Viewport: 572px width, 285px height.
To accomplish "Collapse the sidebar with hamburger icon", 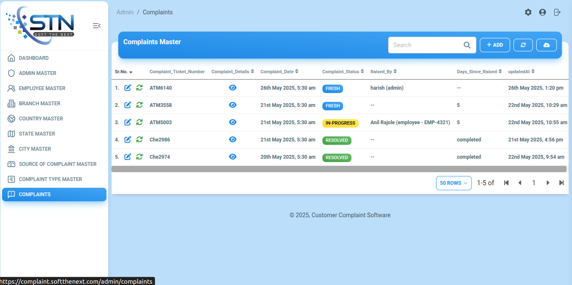I will 96,26.
